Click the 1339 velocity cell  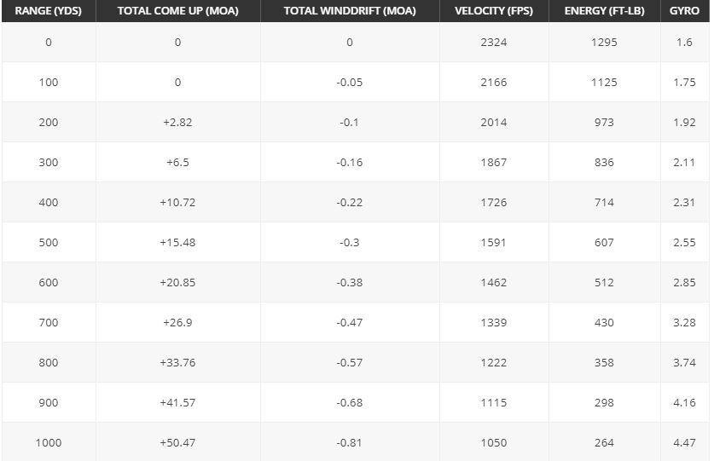coord(493,323)
